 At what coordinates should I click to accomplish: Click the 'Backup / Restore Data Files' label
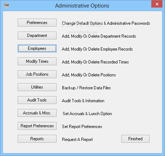tap(86, 88)
